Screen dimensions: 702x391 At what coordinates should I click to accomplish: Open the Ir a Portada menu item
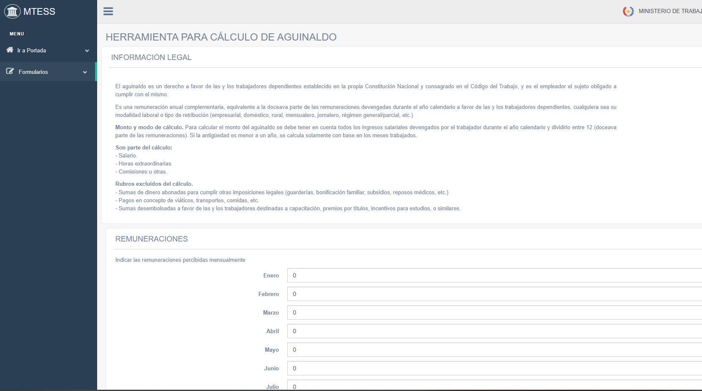(32, 50)
